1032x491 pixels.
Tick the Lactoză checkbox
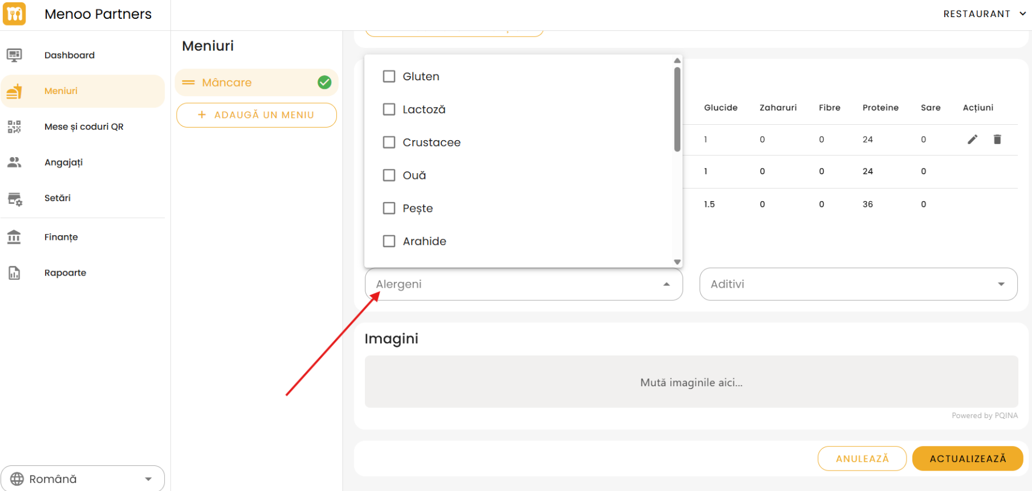tap(389, 109)
